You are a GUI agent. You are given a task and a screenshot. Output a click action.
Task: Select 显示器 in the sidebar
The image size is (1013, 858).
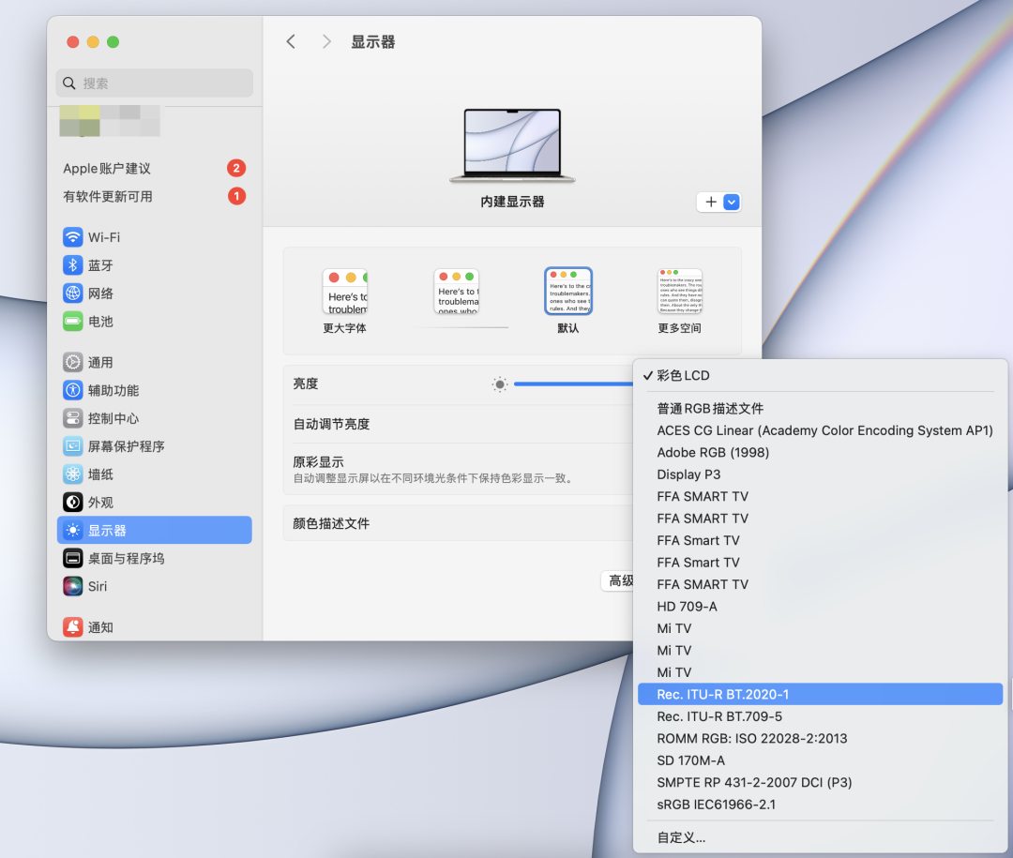[155, 531]
